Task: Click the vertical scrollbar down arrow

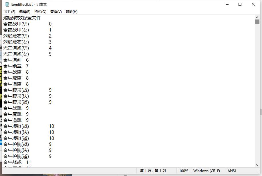Action: [x=257, y=165]
